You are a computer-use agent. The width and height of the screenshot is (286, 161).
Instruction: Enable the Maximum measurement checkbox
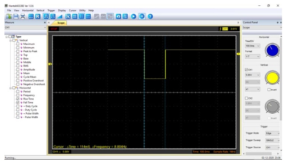click(x=18, y=44)
